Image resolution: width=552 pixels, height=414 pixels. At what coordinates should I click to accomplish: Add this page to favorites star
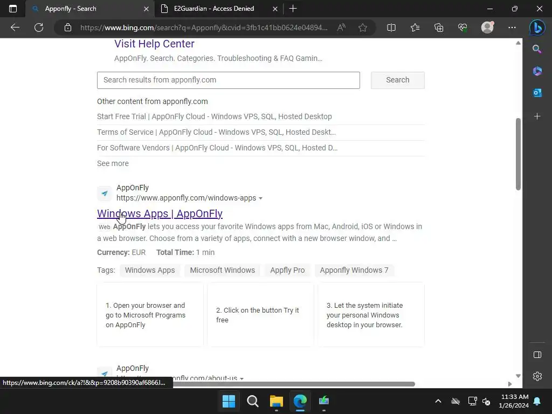pyautogui.click(x=363, y=27)
